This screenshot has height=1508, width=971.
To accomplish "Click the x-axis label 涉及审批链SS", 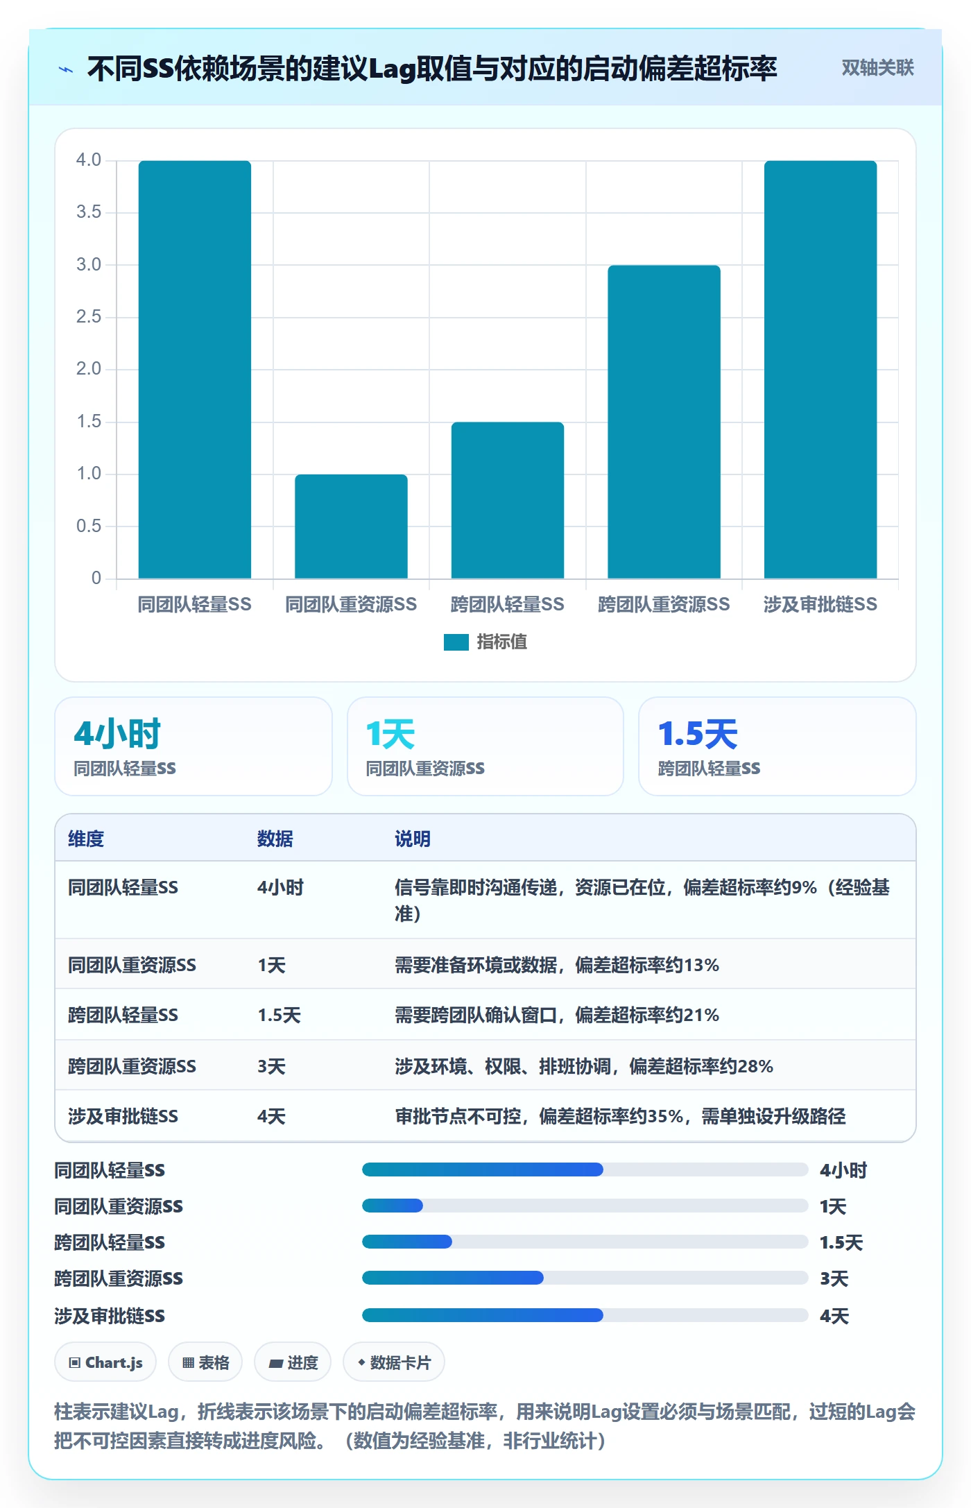I will pyautogui.click(x=820, y=604).
